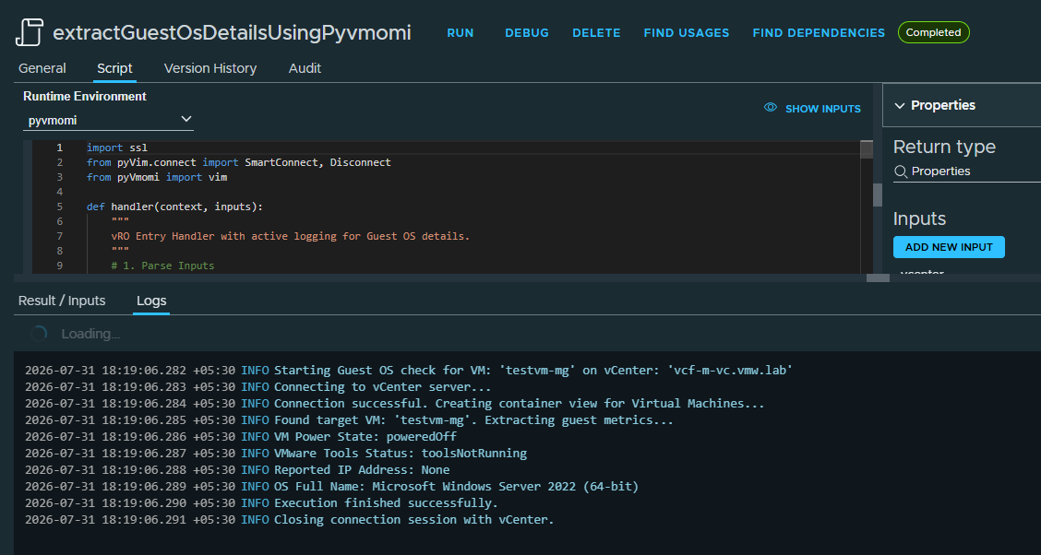Select the Script tab
Screen dimensions: 1041x555
click(114, 68)
